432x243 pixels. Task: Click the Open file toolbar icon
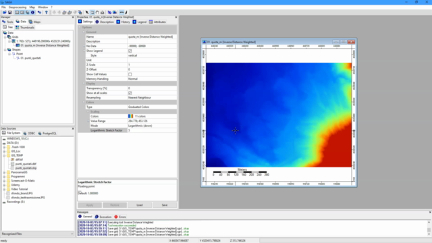(x=5, y=12)
